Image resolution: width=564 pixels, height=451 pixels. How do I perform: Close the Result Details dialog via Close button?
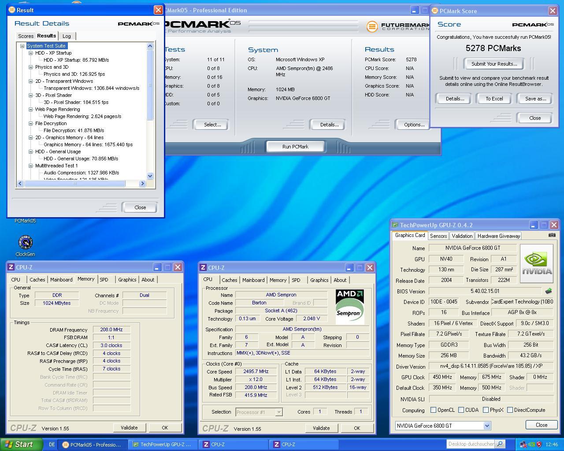click(140, 207)
